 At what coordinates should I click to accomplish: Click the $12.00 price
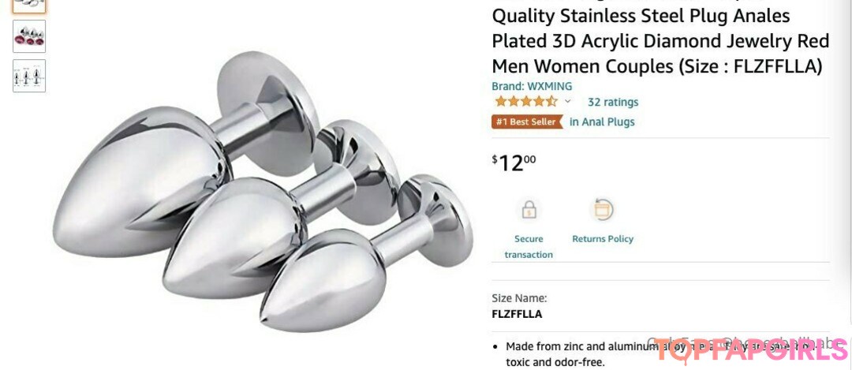click(514, 163)
